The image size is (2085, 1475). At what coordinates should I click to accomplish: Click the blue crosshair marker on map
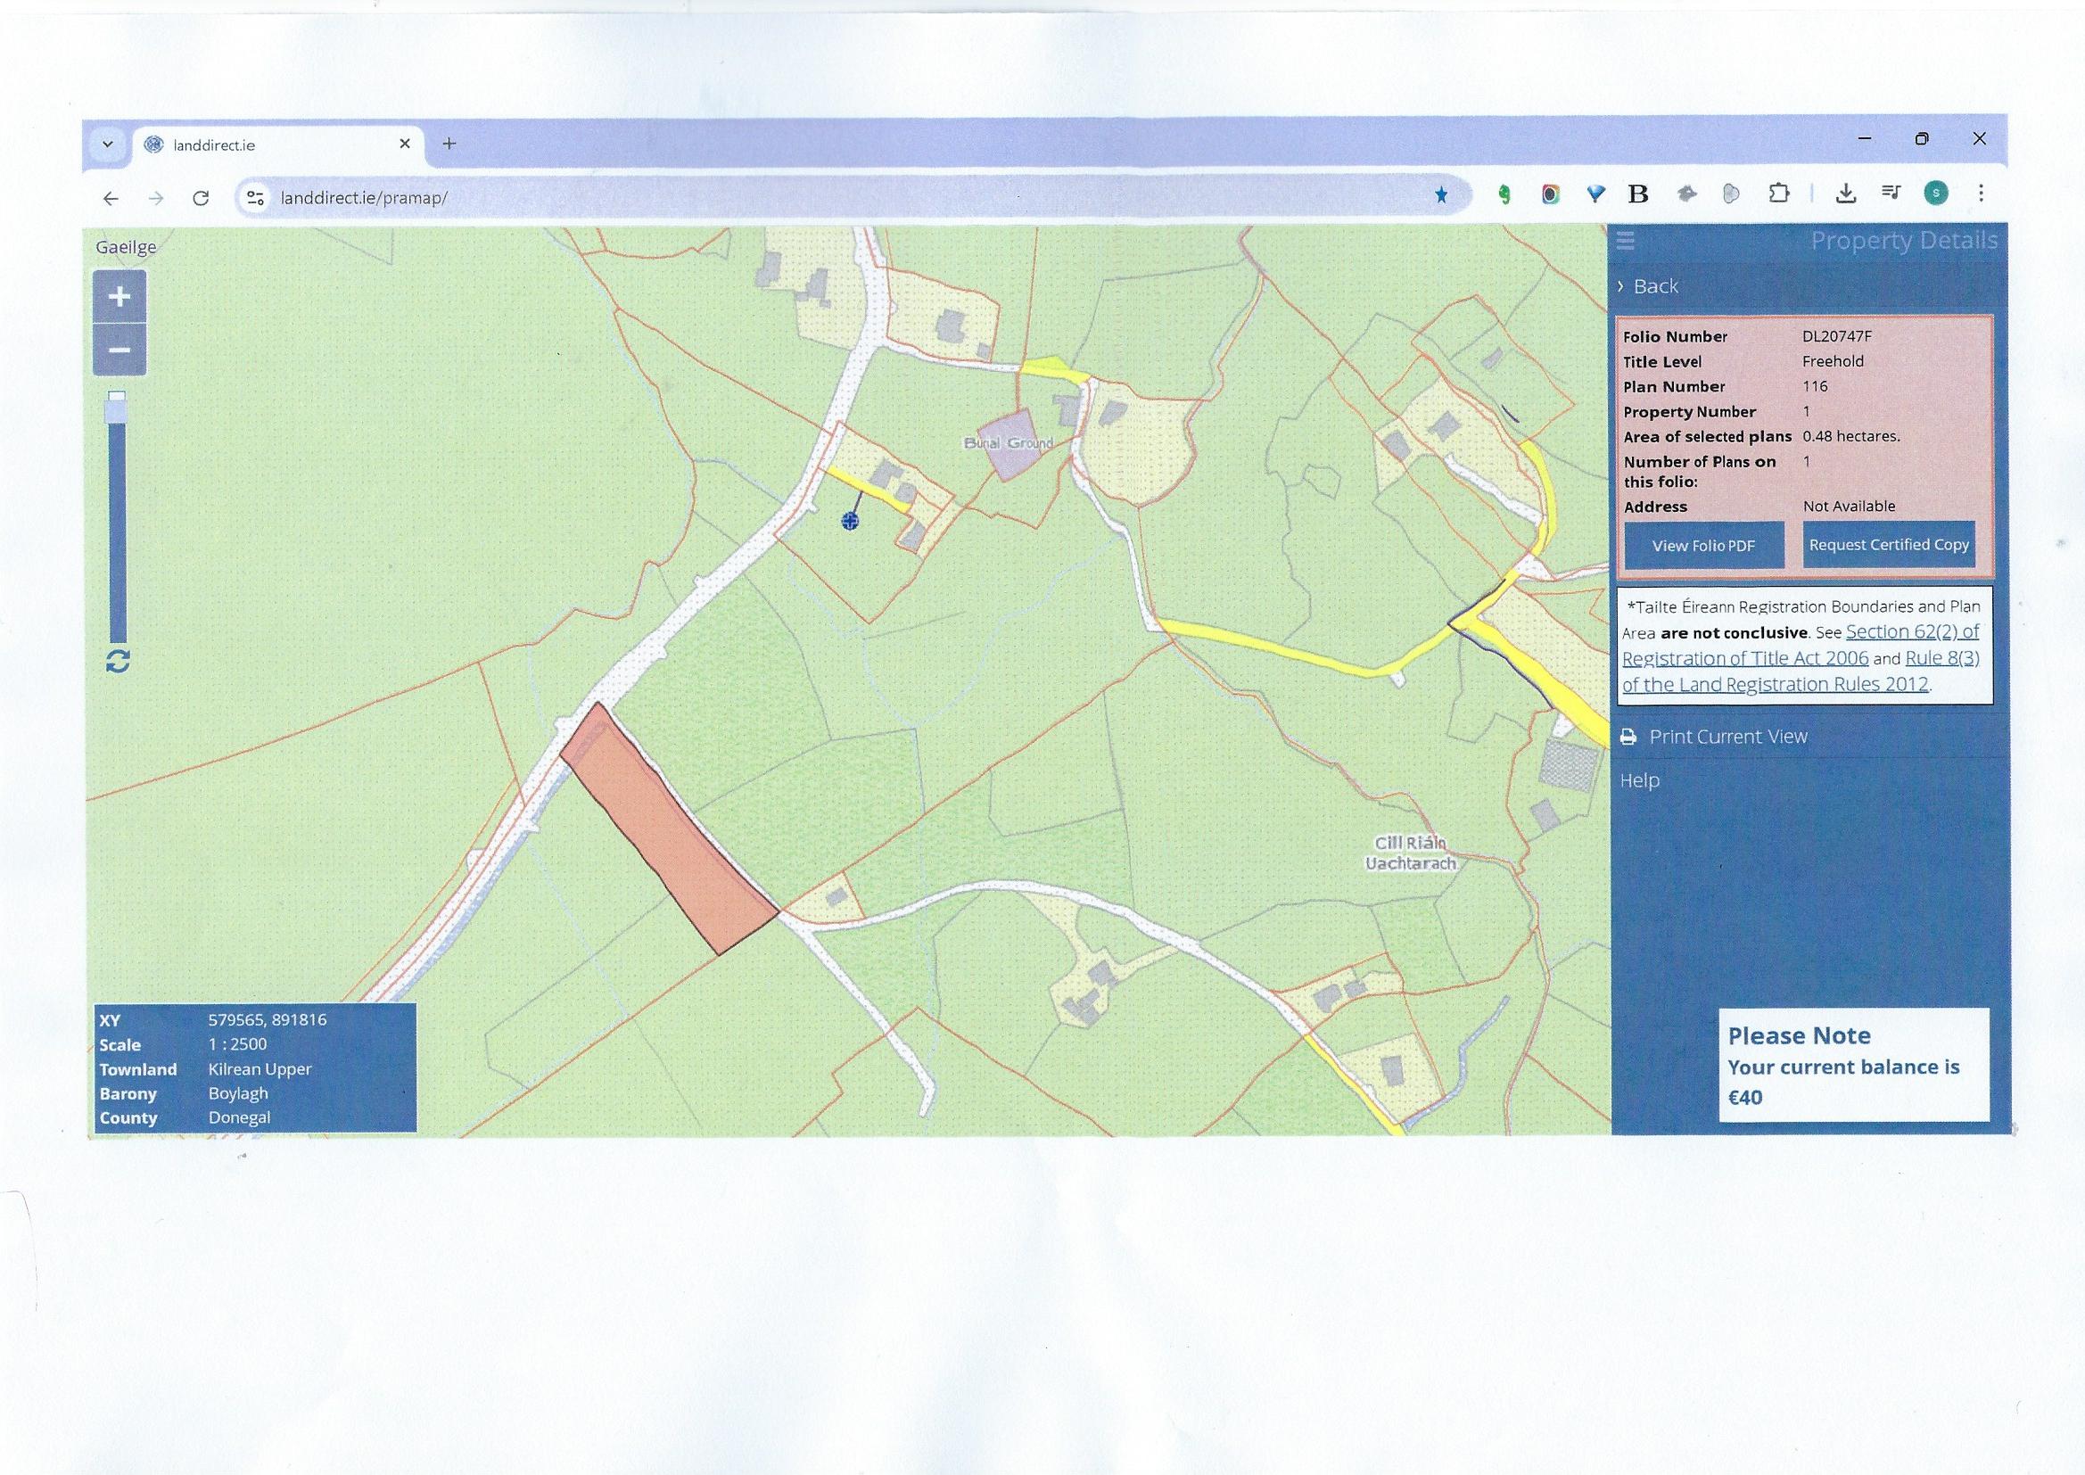coord(850,521)
